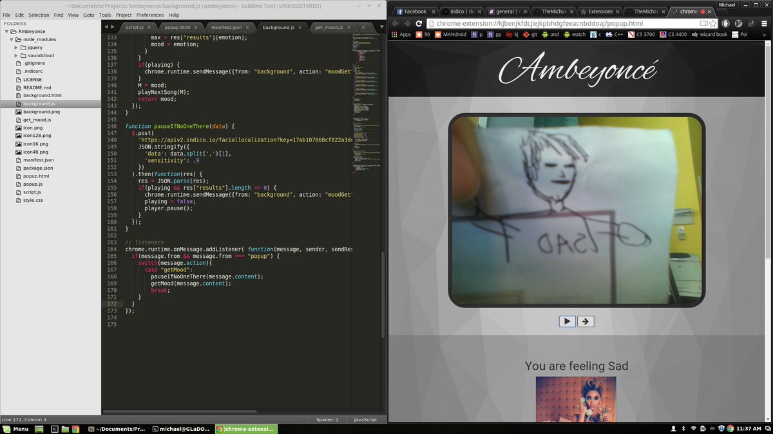Open the Goto menu in Sublime Text
Image resolution: width=773 pixels, height=434 pixels.
click(89, 15)
